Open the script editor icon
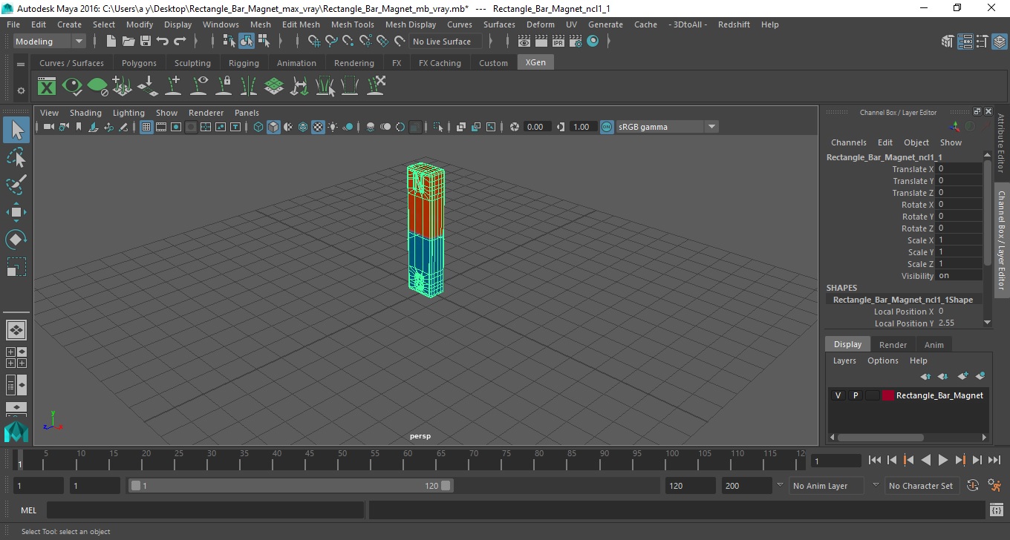The width and height of the screenshot is (1010, 540). tap(997, 510)
